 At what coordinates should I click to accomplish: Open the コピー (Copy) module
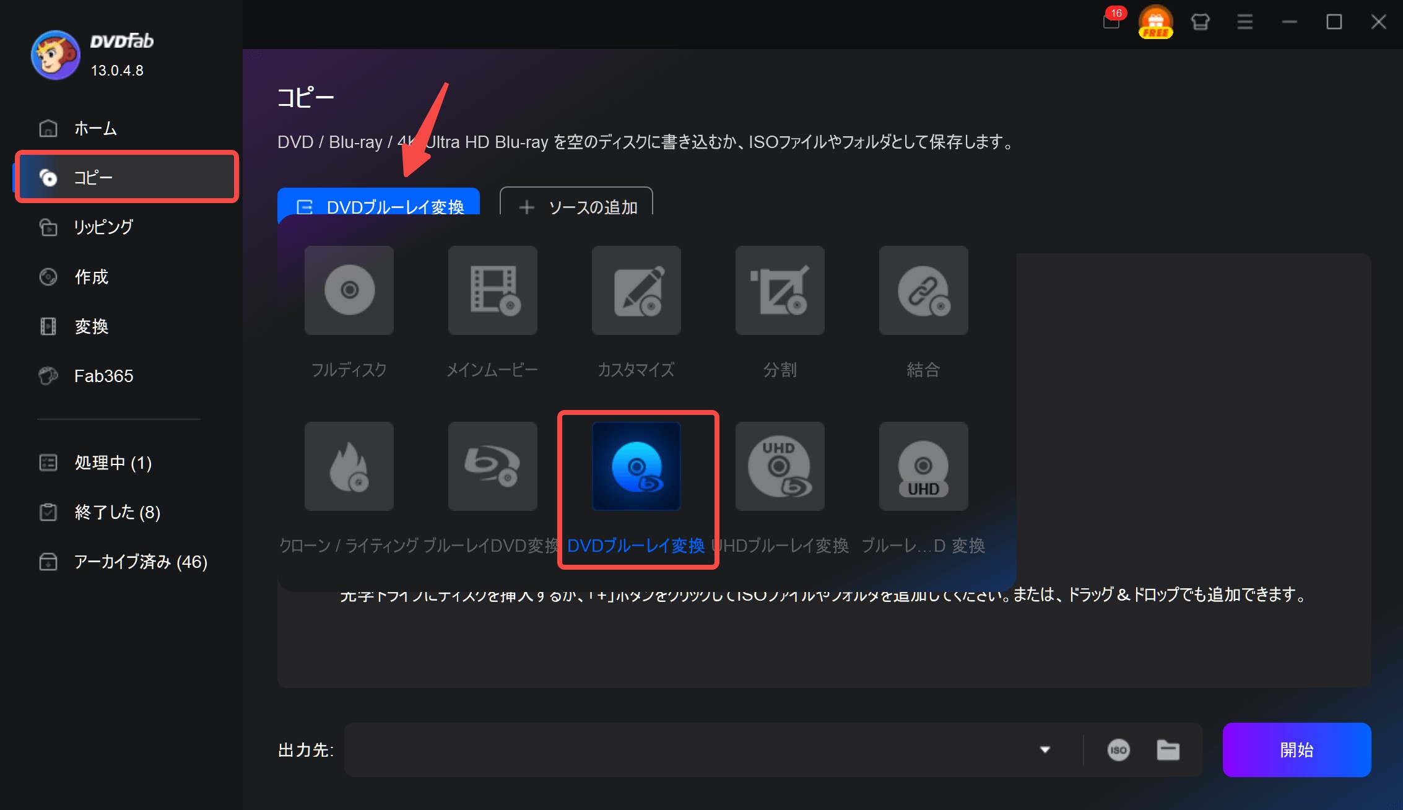[x=127, y=178]
